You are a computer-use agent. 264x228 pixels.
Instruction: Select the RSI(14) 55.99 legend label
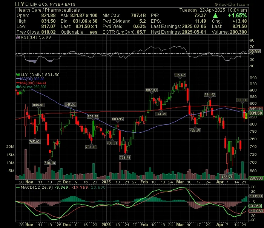(36, 37)
